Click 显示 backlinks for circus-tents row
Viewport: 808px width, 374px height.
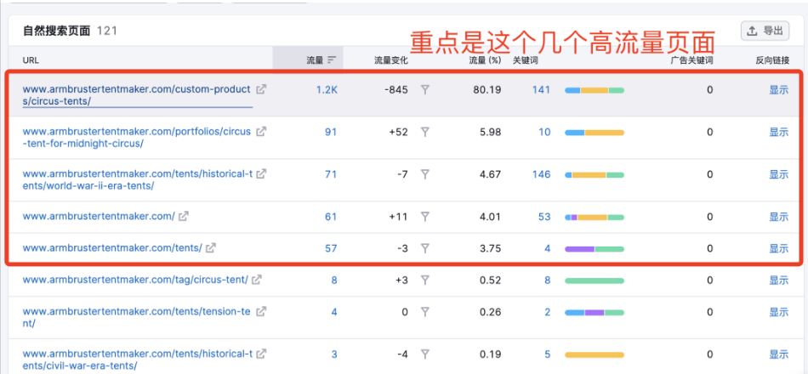(x=778, y=89)
